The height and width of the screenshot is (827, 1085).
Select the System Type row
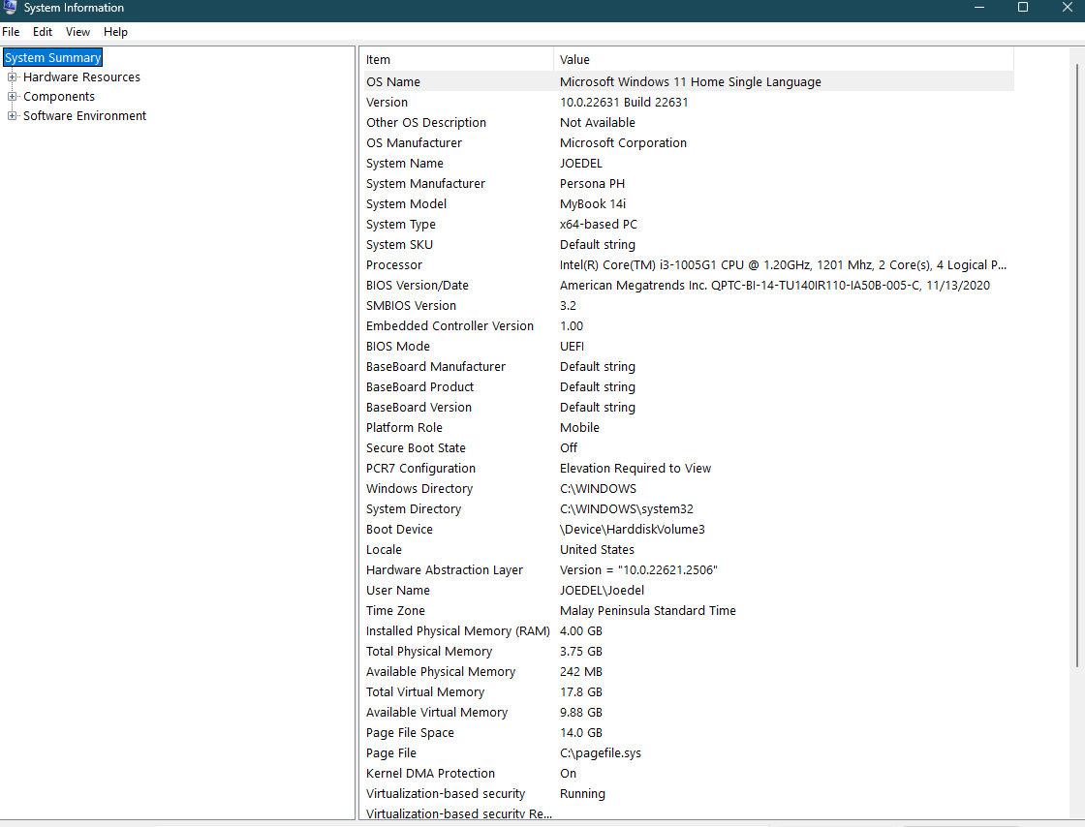pyautogui.click(x=689, y=224)
